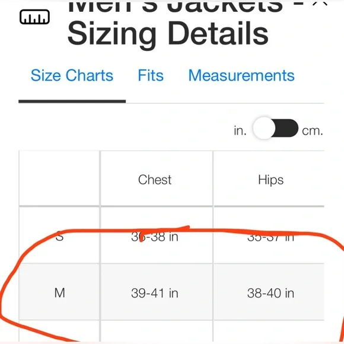Click the Men's Jackets title text
The width and height of the screenshot is (344, 344).
(175, 7)
